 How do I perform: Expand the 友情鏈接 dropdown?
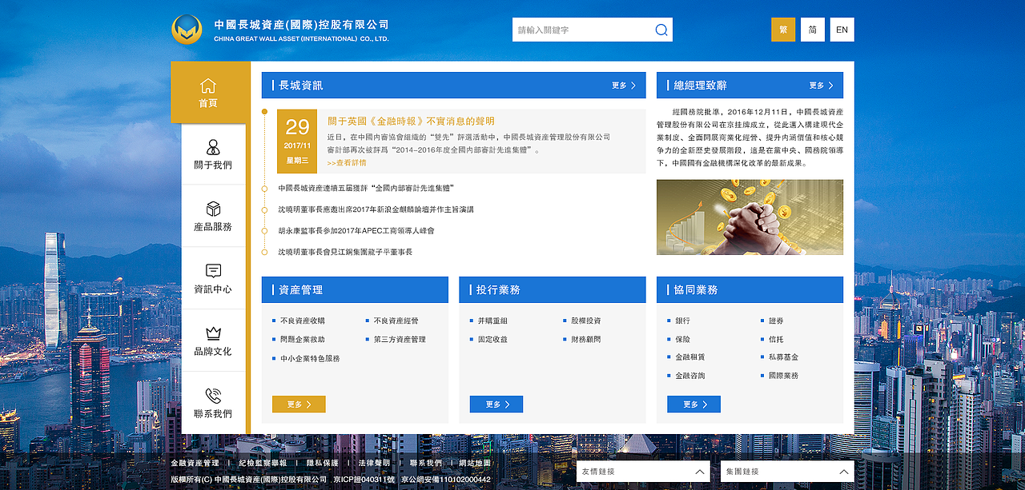pos(643,472)
